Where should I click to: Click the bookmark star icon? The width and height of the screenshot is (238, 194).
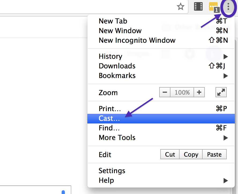tap(181, 6)
